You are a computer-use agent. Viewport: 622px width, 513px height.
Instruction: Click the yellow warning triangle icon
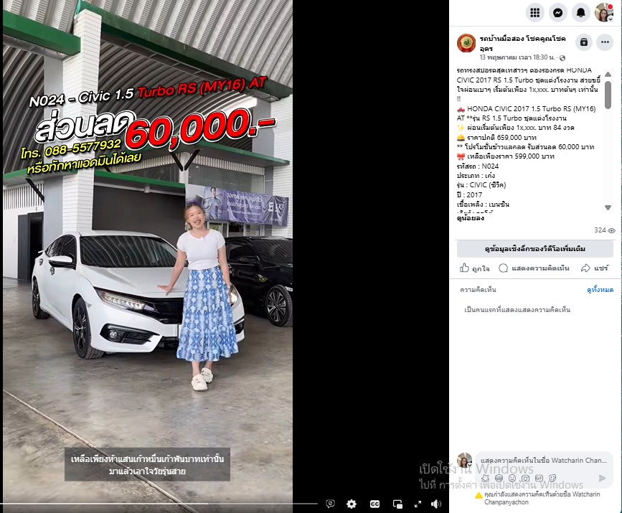click(x=479, y=495)
